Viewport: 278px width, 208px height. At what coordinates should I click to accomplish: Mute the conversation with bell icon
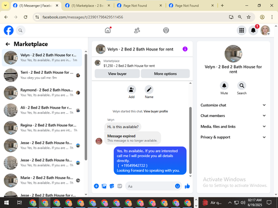pos(224,85)
